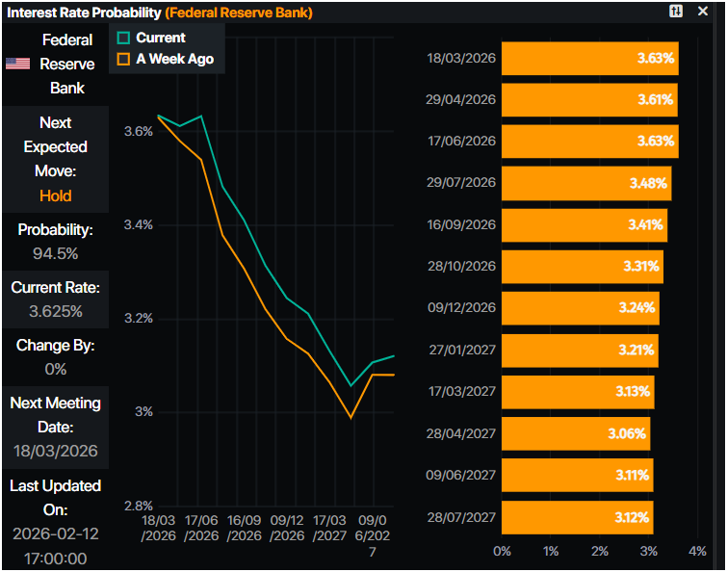Viewport: 727px width, 572px height.
Task: Click the Federal Reserve Bank title link
Action: point(239,13)
